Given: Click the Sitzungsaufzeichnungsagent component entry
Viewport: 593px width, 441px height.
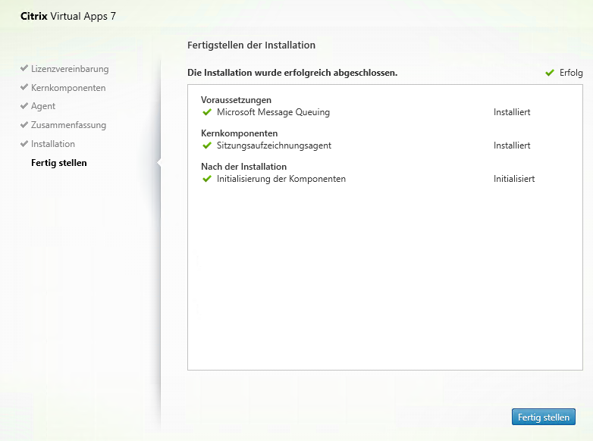Looking at the screenshot, I should pyautogui.click(x=274, y=145).
